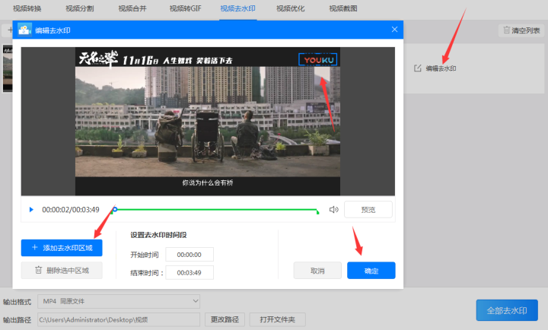Click the 开始时间 input field
Image resolution: width=548 pixels, height=330 pixels.
[190, 255]
